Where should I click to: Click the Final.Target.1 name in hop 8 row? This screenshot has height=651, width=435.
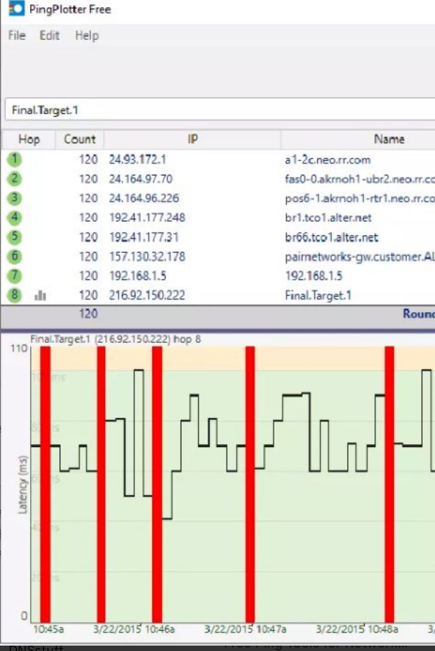pos(318,295)
